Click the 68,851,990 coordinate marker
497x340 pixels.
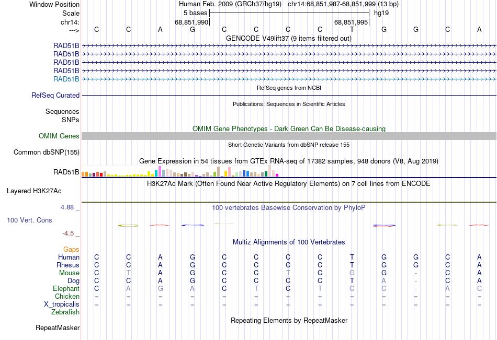[191, 22]
